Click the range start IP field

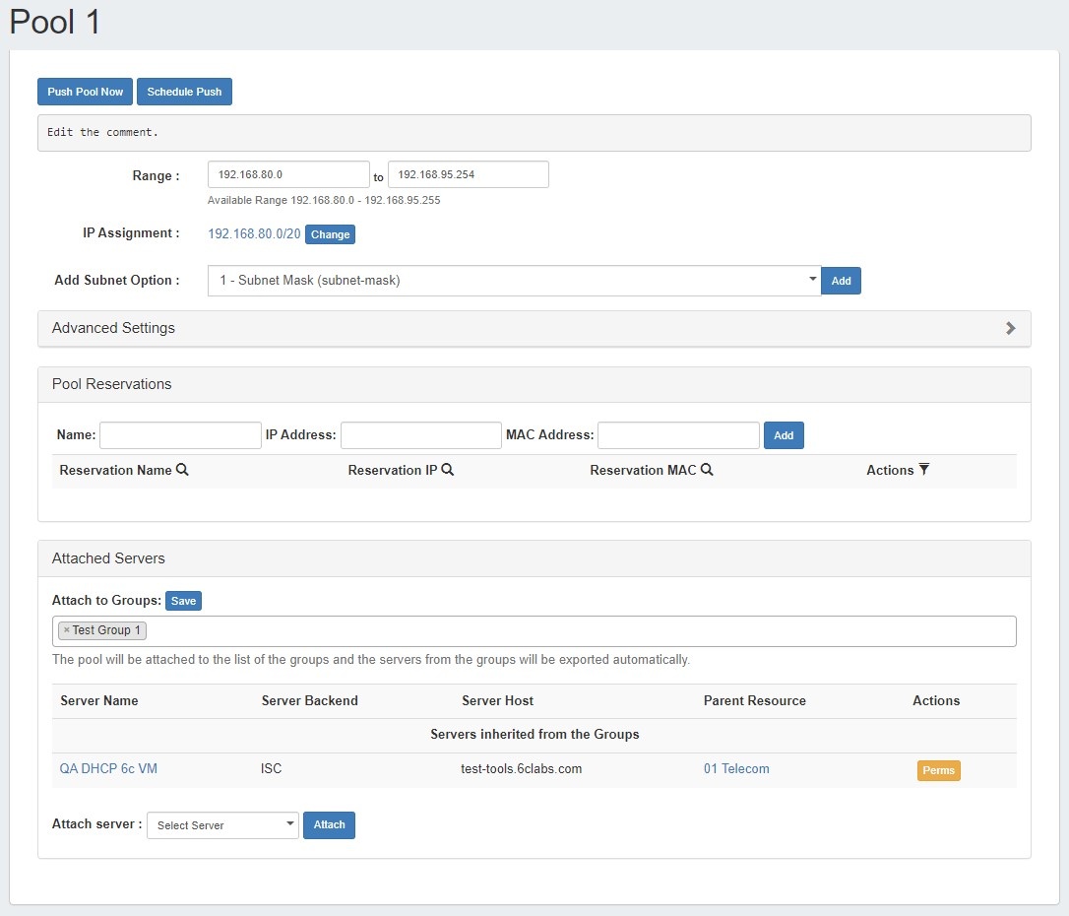288,174
